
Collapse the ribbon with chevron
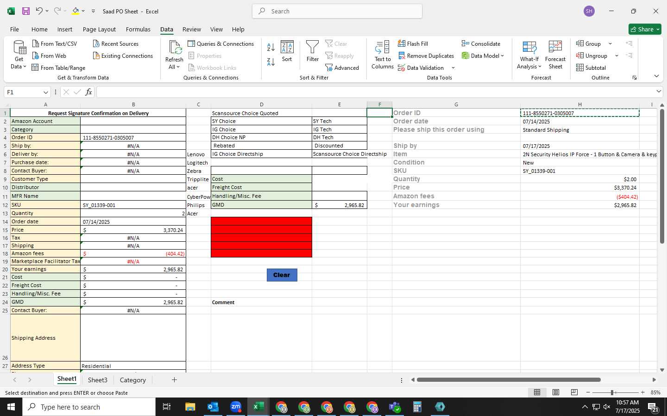pyautogui.click(x=656, y=76)
